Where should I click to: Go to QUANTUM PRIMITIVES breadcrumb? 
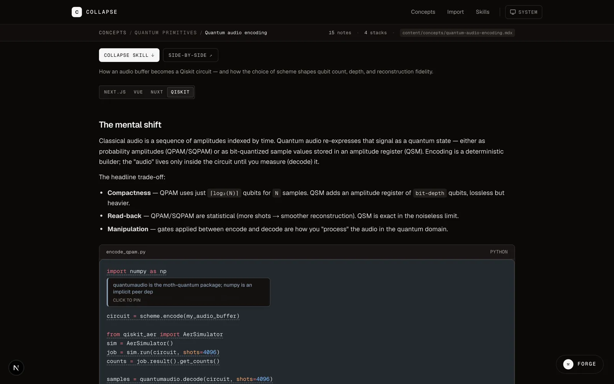[x=165, y=33]
